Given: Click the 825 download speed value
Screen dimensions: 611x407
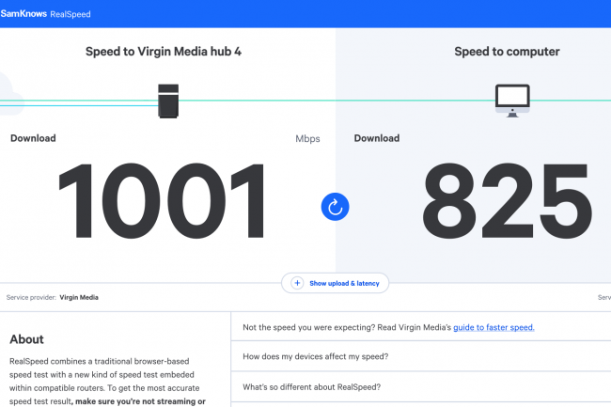Looking at the screenshot, I should 508,201.
